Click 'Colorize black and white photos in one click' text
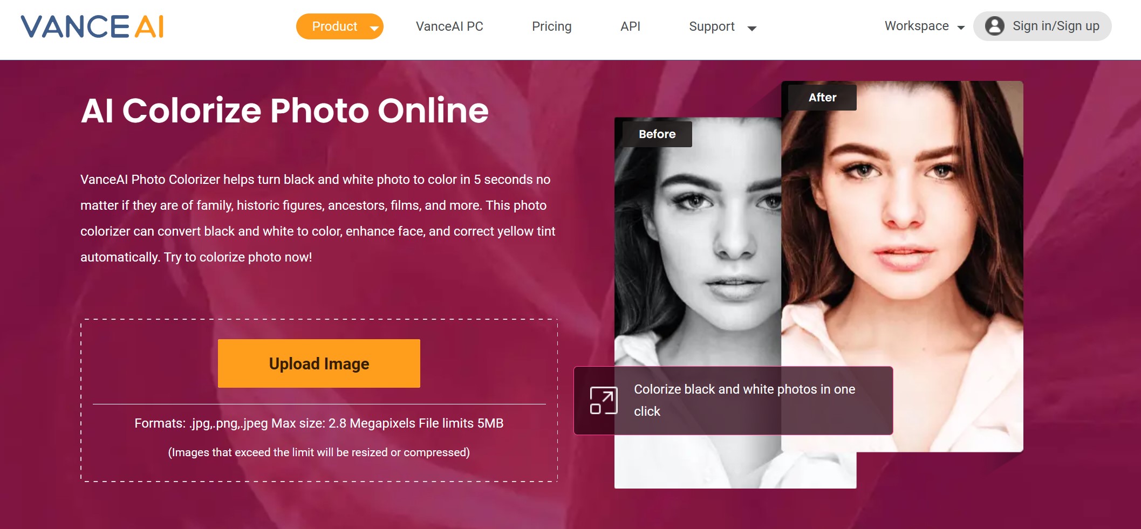Image resolution: width=1141 pixels, height=529 pixels. (x=744, y=400)
